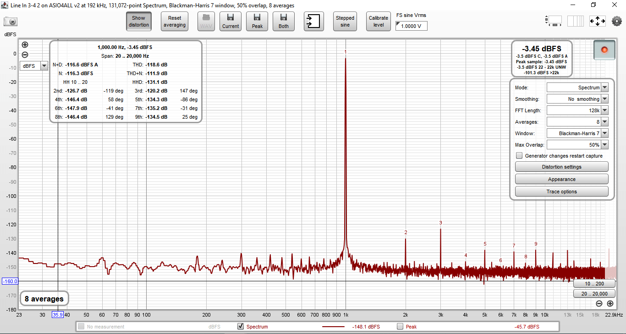Click the -45.7 dBFS peak readout
Image resolution: width=626 pixels, height=334 pixels.
527,327
